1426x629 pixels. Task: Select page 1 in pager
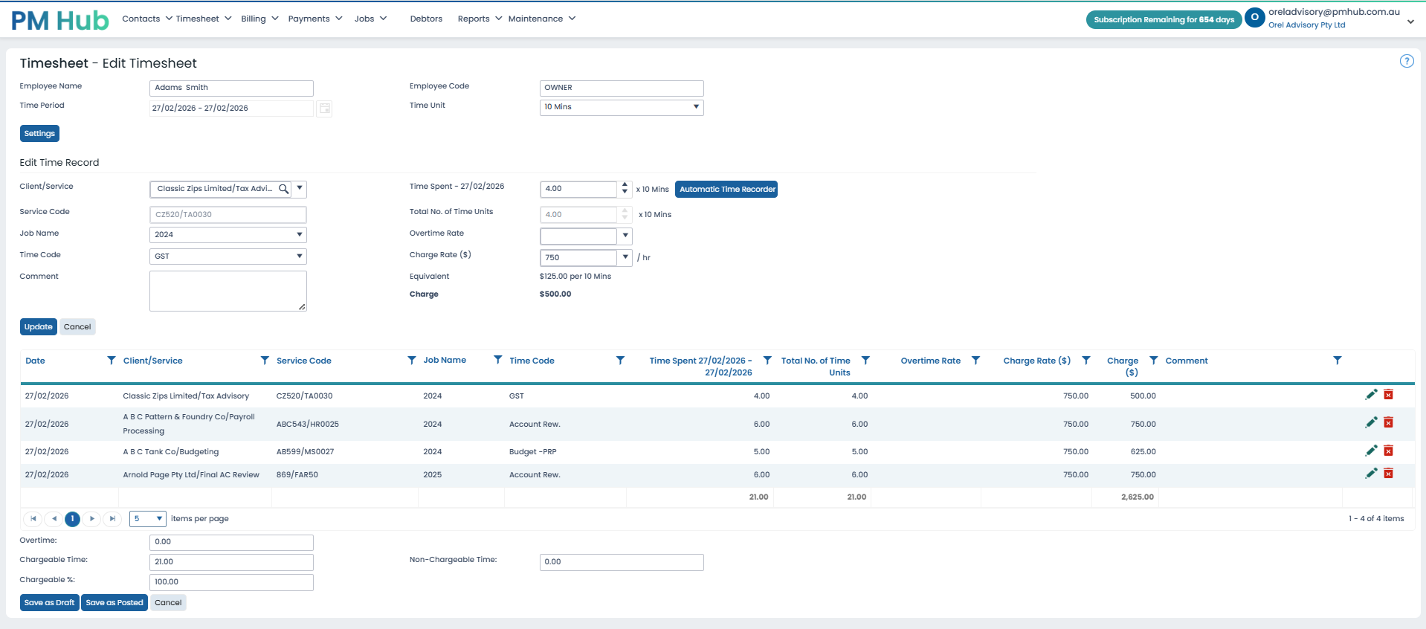click(x=73, y=519)
